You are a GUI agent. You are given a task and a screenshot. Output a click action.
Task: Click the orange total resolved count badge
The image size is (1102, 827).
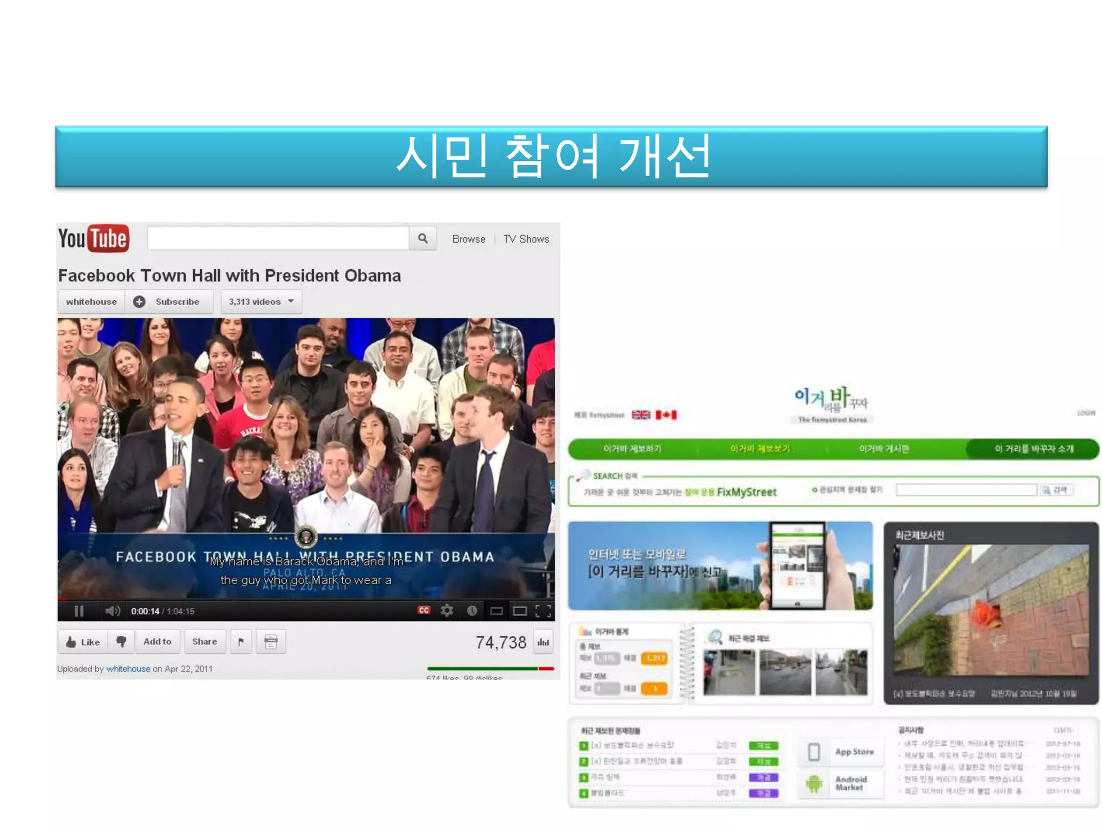(x=654, y=658)
